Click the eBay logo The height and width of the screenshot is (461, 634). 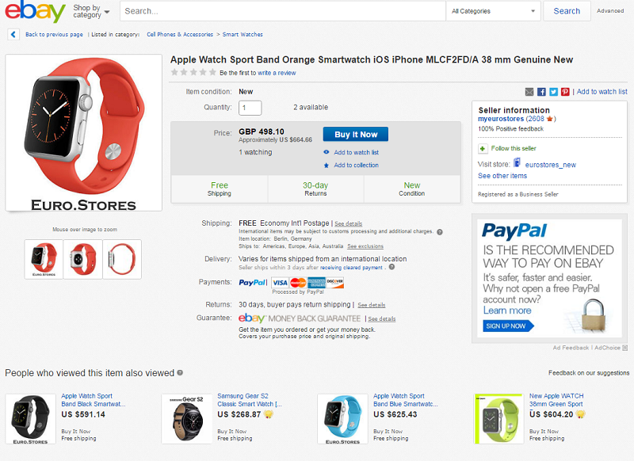pyautogui.click(x=36, y=11)
